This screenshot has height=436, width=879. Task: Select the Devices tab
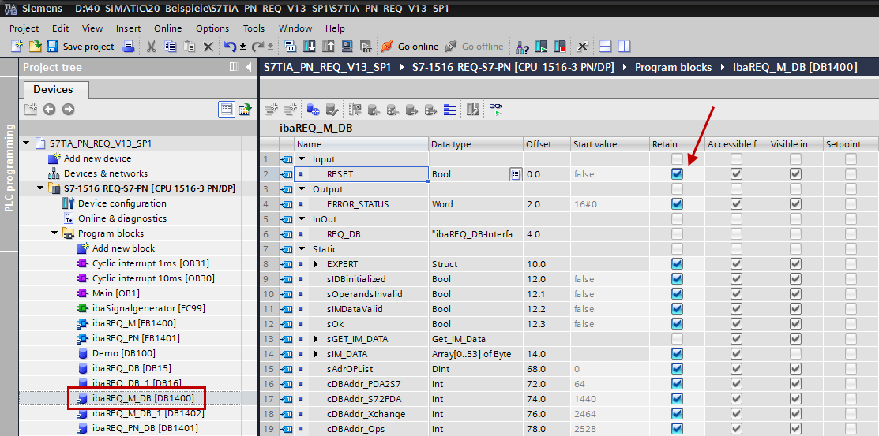click(53, 89)
